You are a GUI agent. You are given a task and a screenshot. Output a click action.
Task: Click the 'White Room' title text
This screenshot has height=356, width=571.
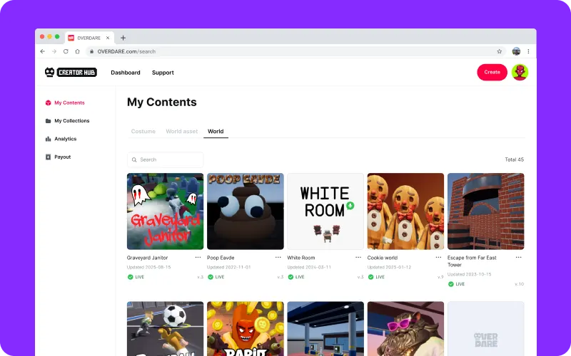point(300,258)
